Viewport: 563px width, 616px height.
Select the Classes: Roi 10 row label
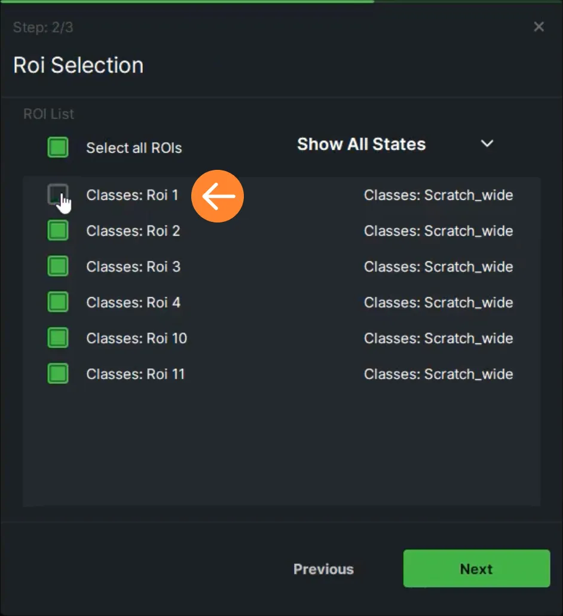click(137, 339)
